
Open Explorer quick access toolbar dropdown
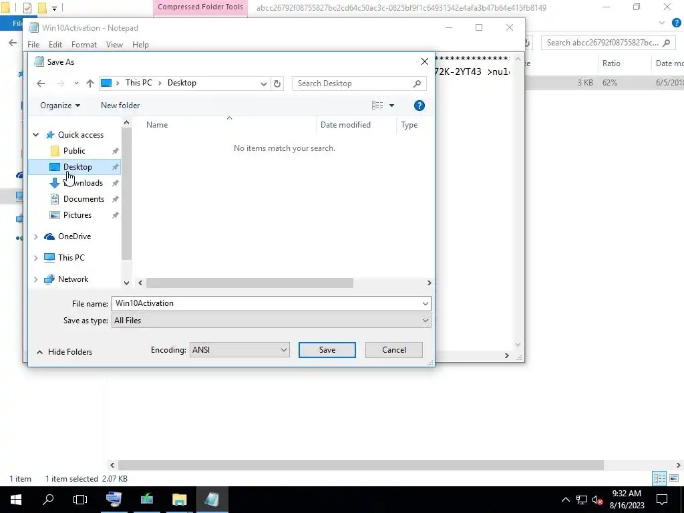point(54,8)
